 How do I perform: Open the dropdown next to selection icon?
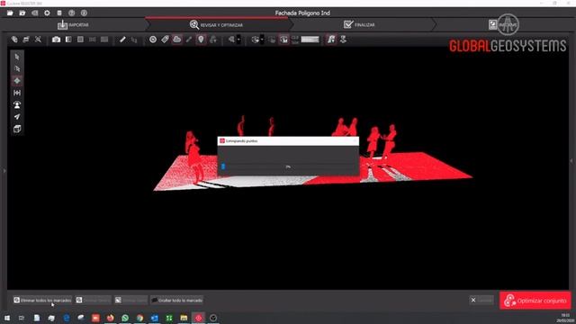238,40
